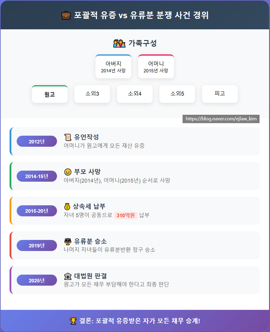The image size is (270, 332).
Task: Select the 아버지 2014년 사망 card
Action: tap(113, 67)
